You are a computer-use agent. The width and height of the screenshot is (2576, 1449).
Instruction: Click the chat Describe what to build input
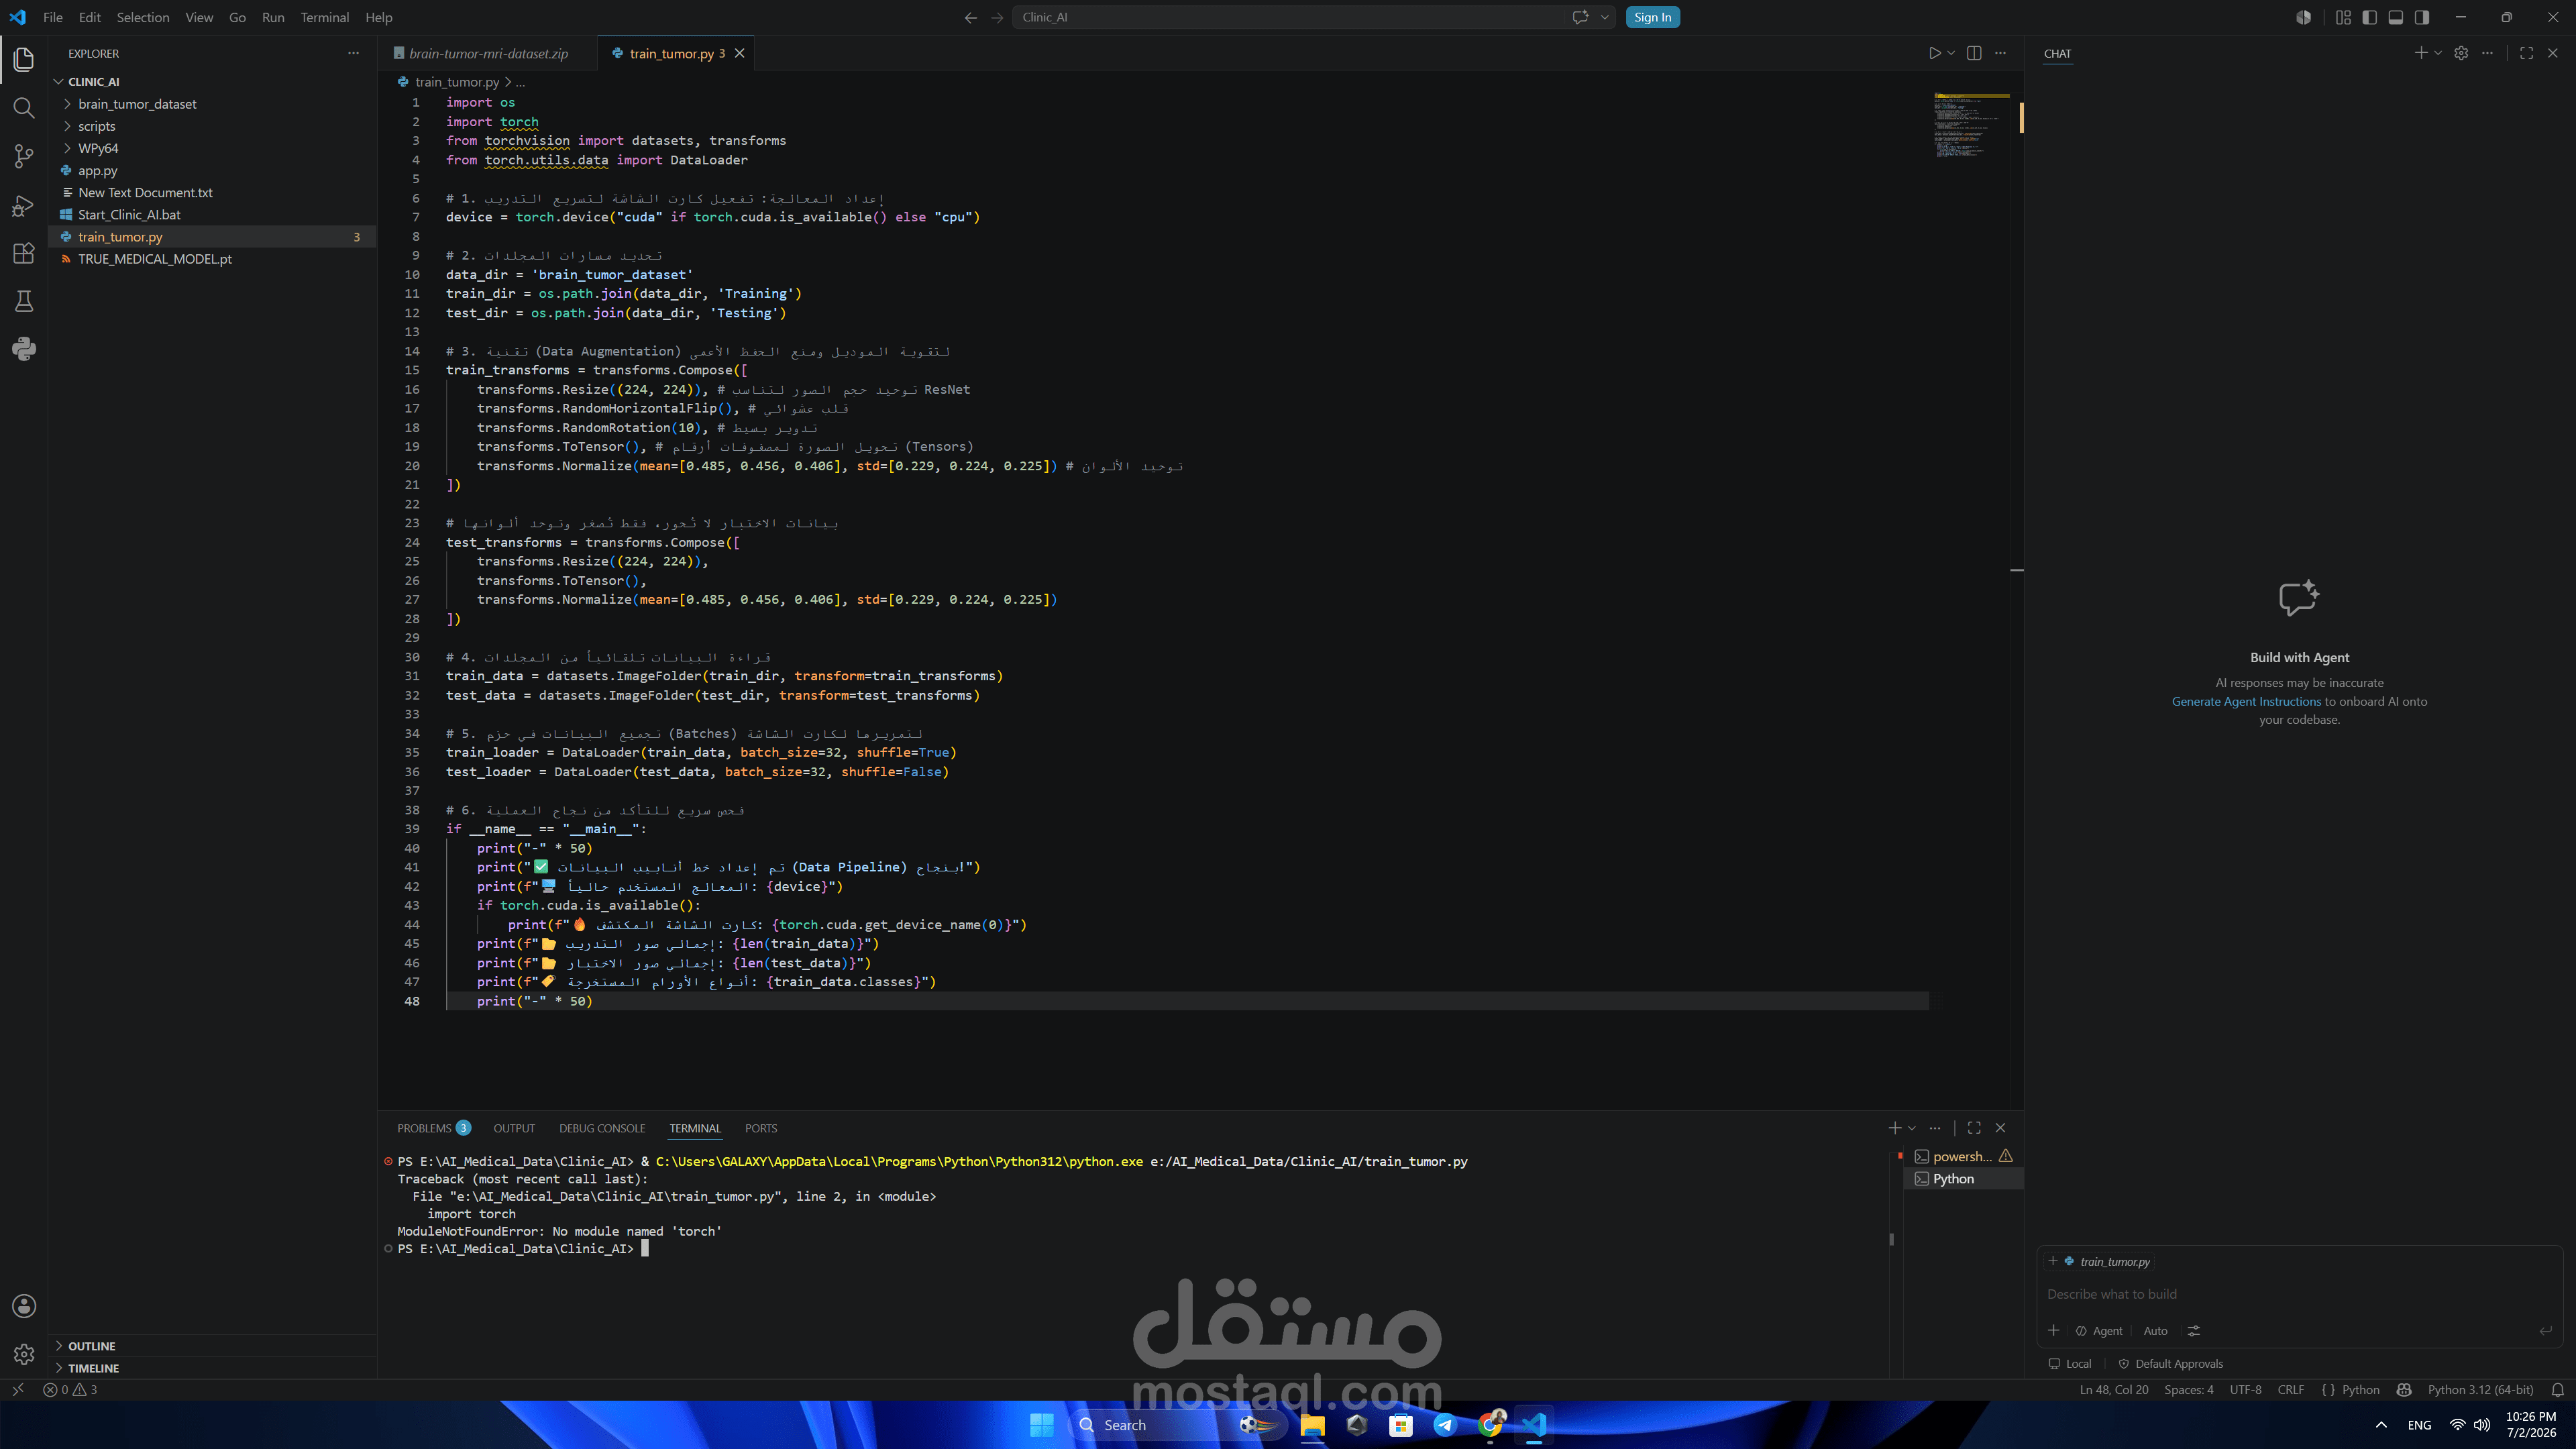click(x=2298, y=1294)
